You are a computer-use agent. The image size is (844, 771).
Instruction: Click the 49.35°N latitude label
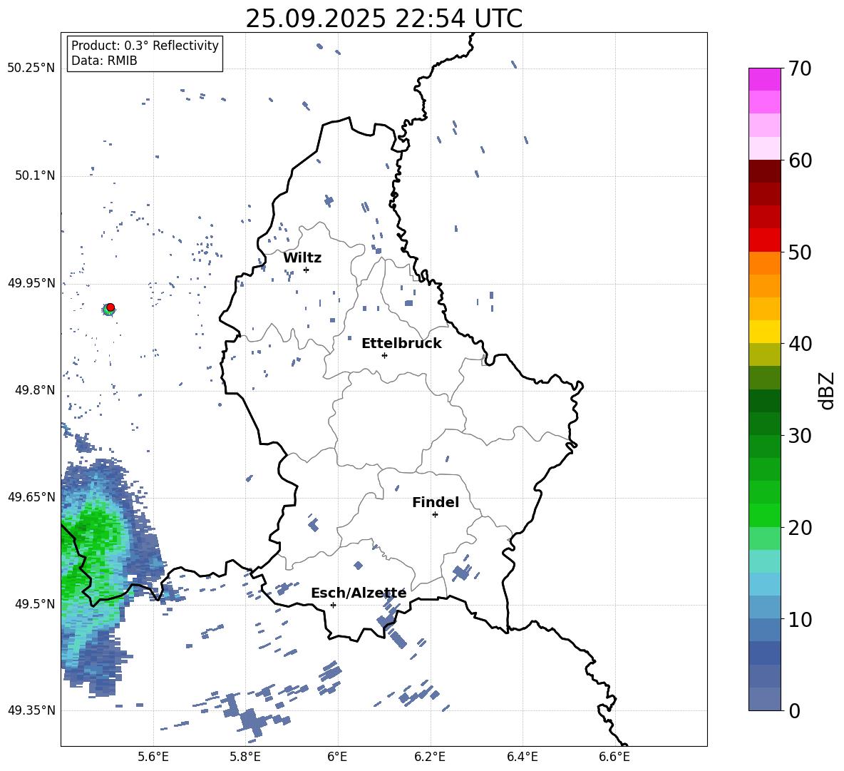pos(31,710)
